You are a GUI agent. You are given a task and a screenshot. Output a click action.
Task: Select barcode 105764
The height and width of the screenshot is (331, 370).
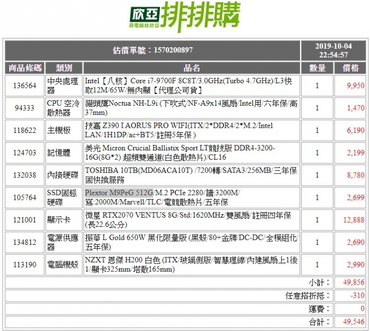25,198
